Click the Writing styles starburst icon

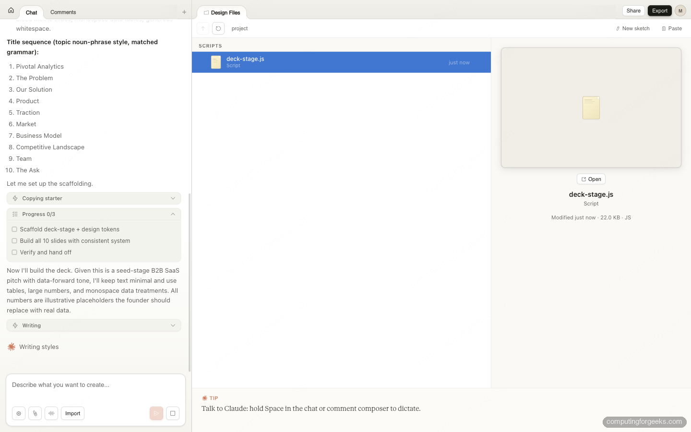click(x=12, y=347)
